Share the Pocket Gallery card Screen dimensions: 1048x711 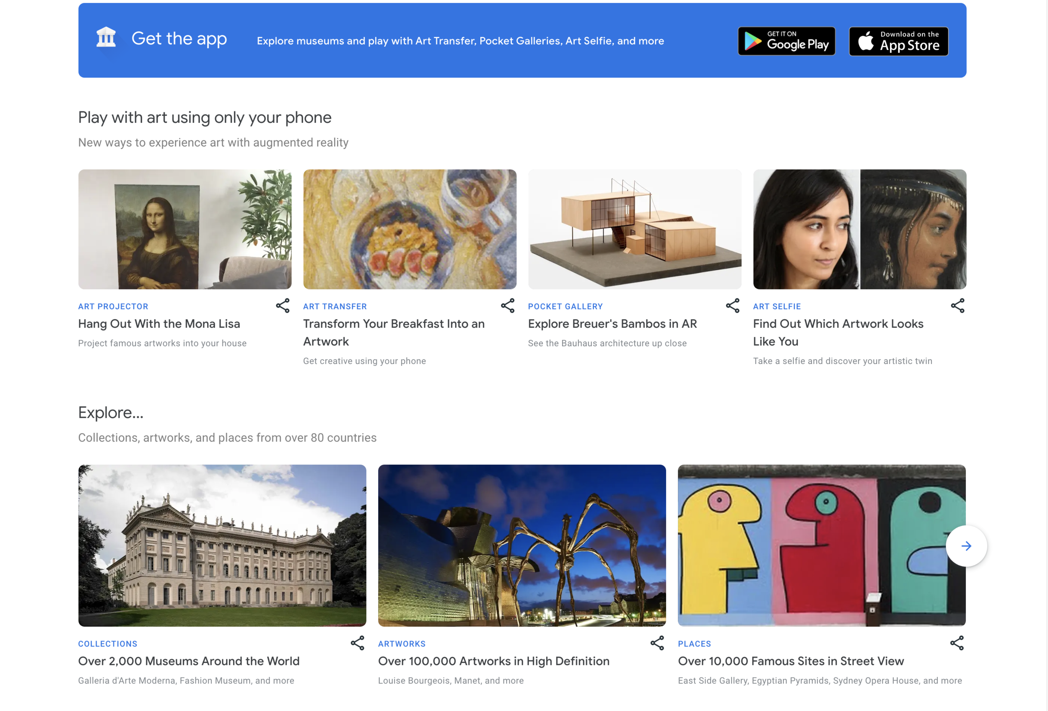tap(733, 306)
